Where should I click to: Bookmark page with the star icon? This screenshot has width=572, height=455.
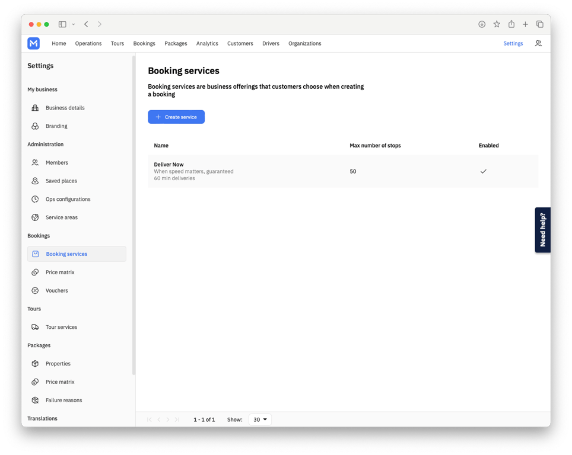(497, 24)
